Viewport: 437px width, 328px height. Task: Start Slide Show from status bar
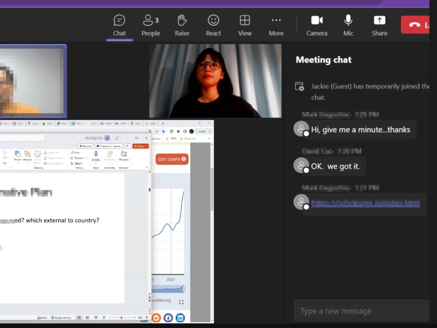104,318
